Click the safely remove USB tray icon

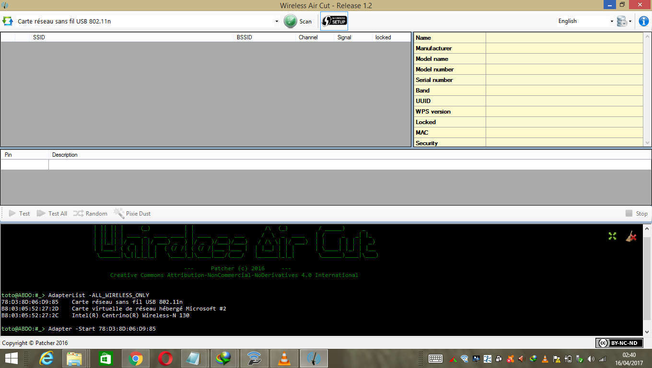pyautogui.click(x=579, y=358)
